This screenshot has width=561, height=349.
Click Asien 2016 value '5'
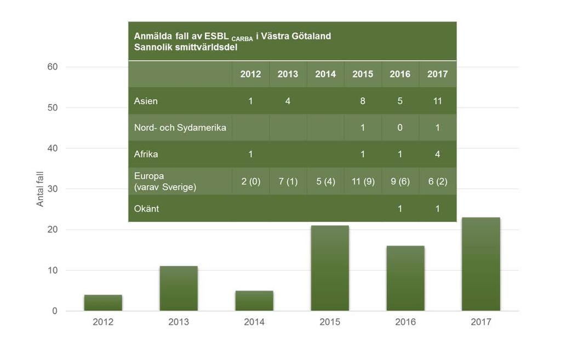[400, 101]
